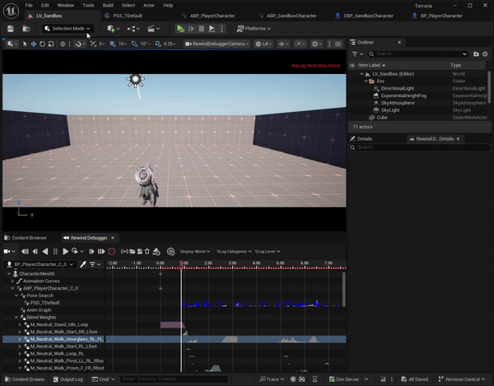Image resolution: width=494 pixels, height=386 pixels.
Task: Open the Outliner filter options icon
Action: click(356, 53)
